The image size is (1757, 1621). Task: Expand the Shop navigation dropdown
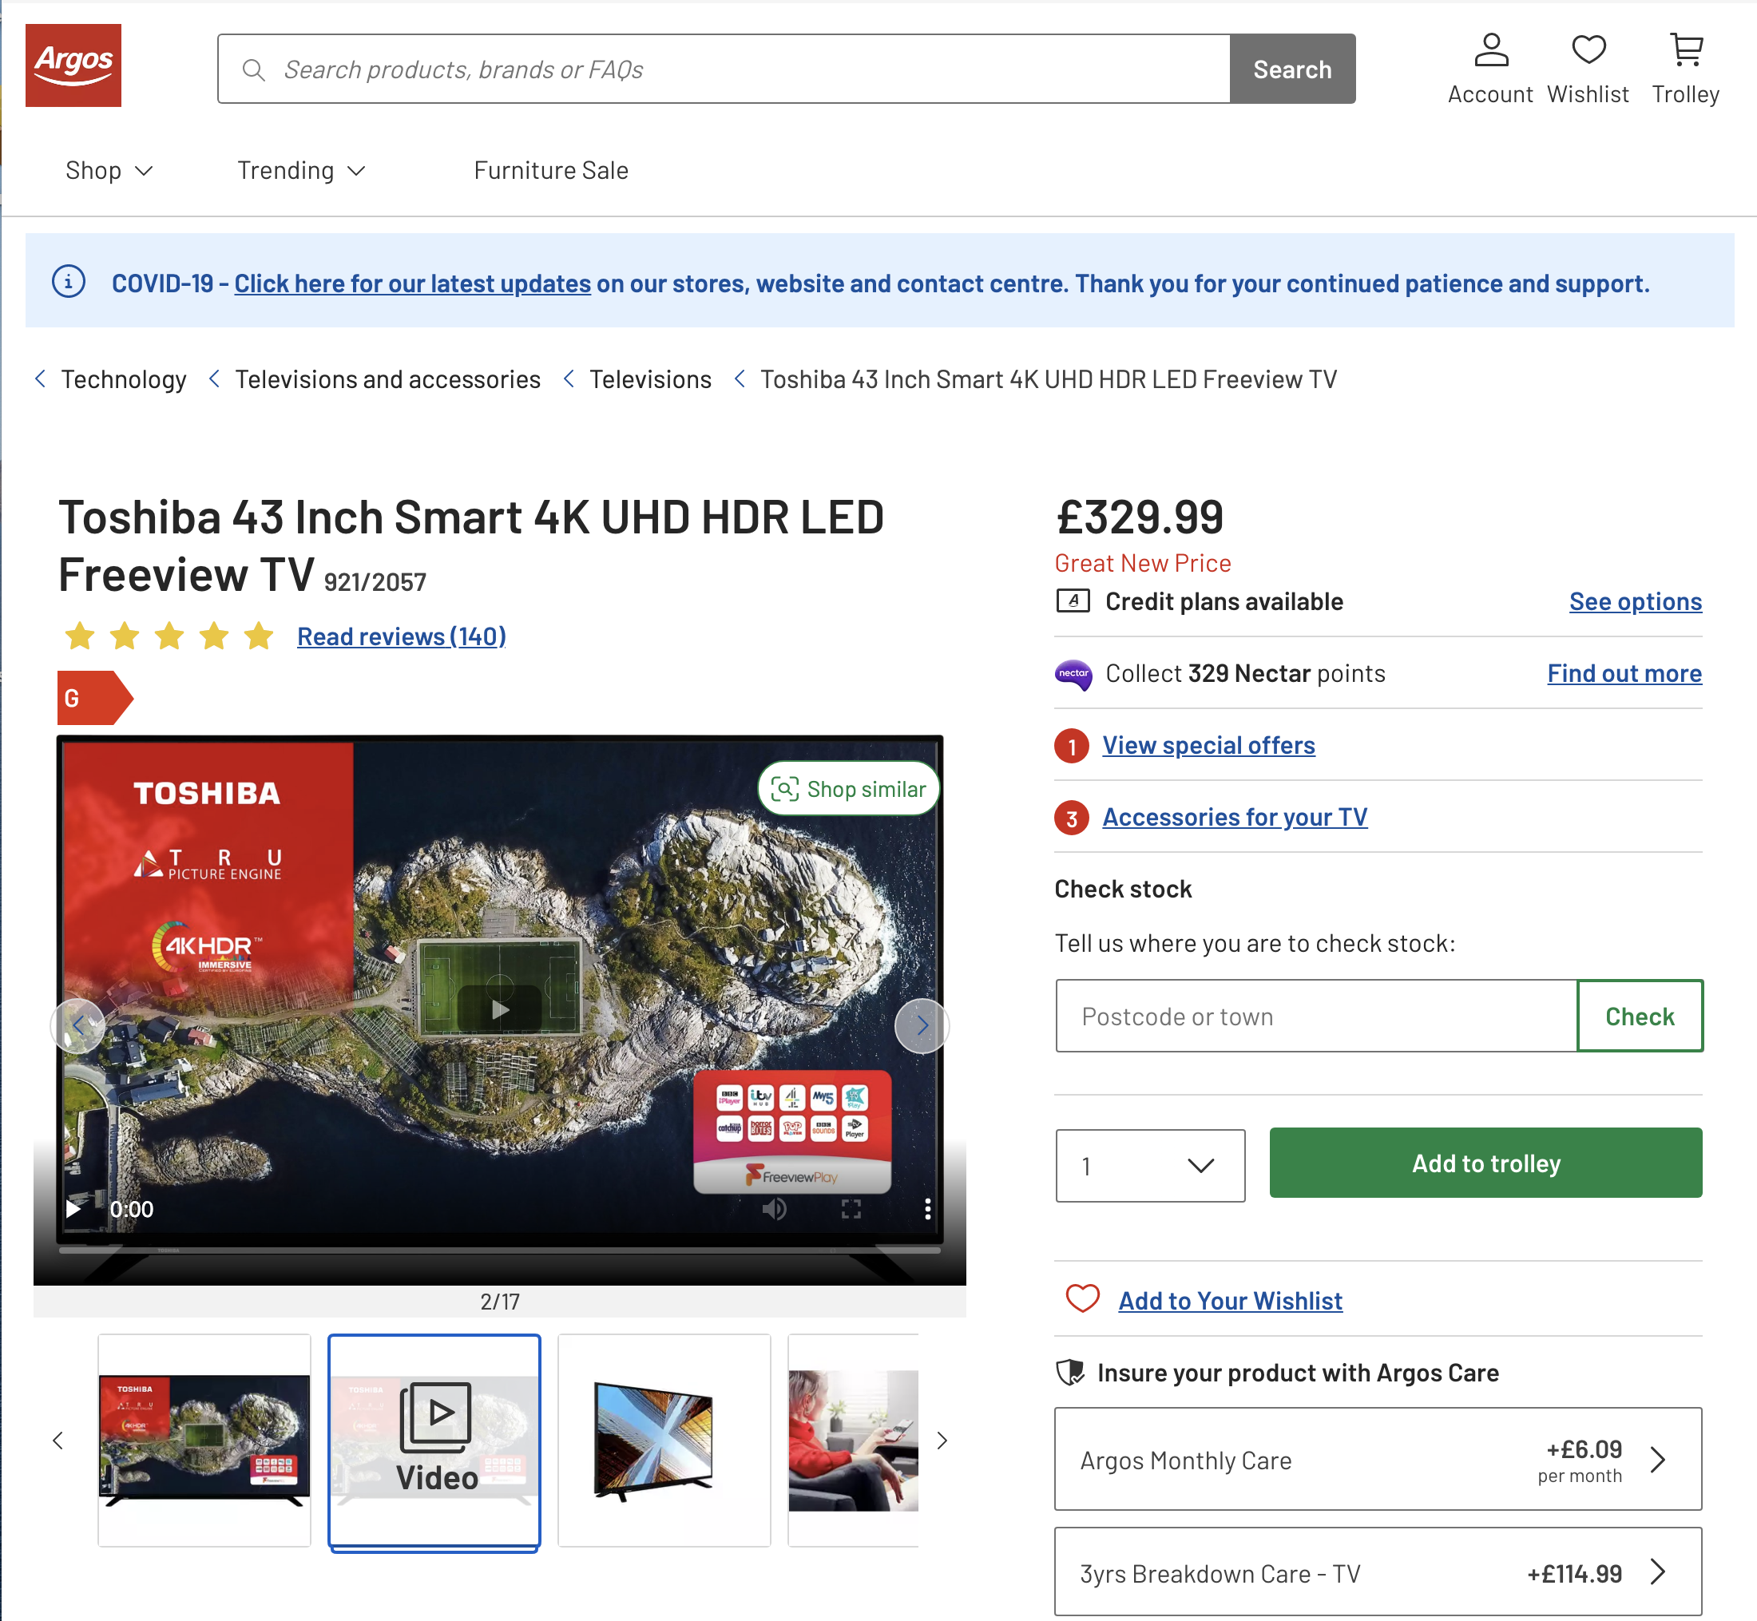[109, 170]
